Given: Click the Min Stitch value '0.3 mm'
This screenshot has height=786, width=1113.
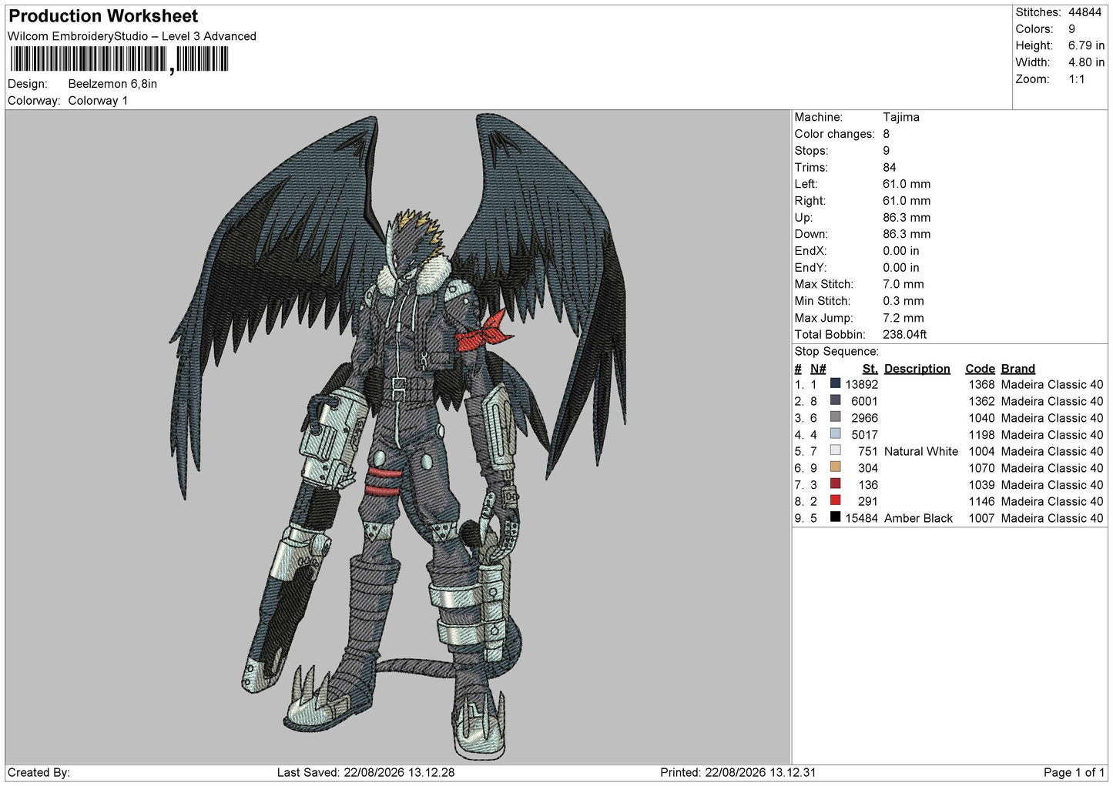Looking at the screenshot, I should pyautogui.click(x=903, y=301).
